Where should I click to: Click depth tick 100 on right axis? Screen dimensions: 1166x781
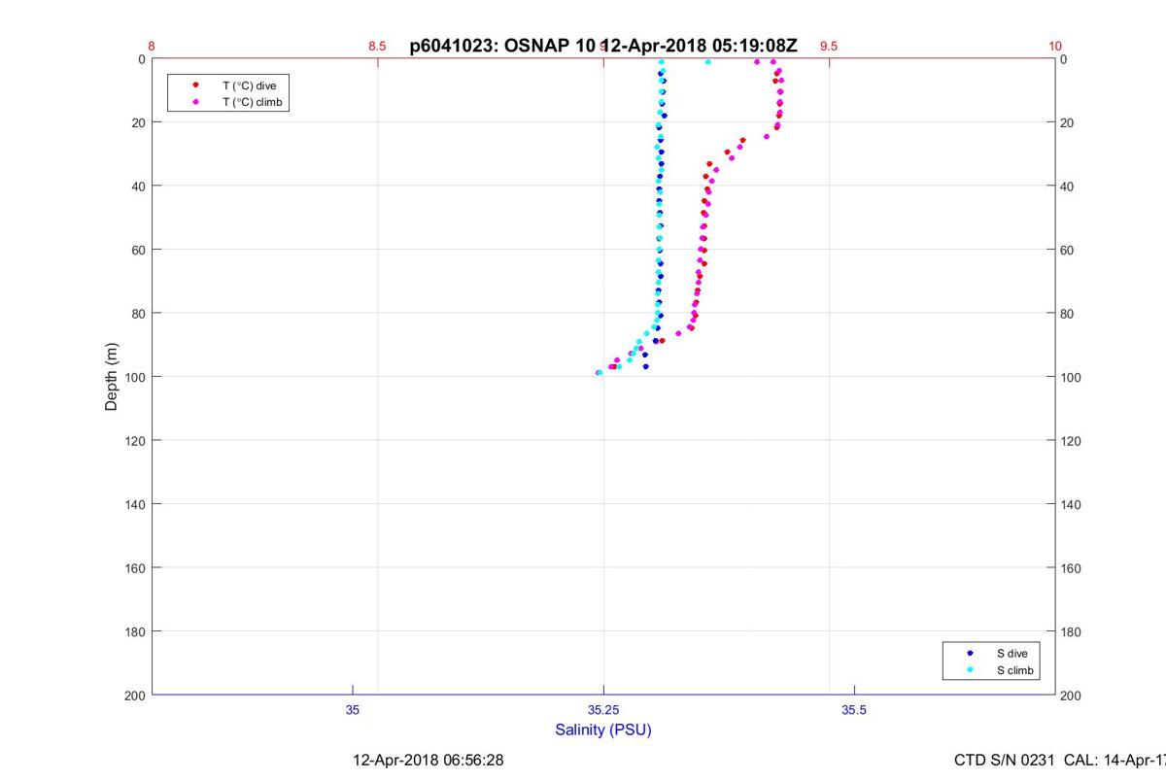[x=1071, y=377]
